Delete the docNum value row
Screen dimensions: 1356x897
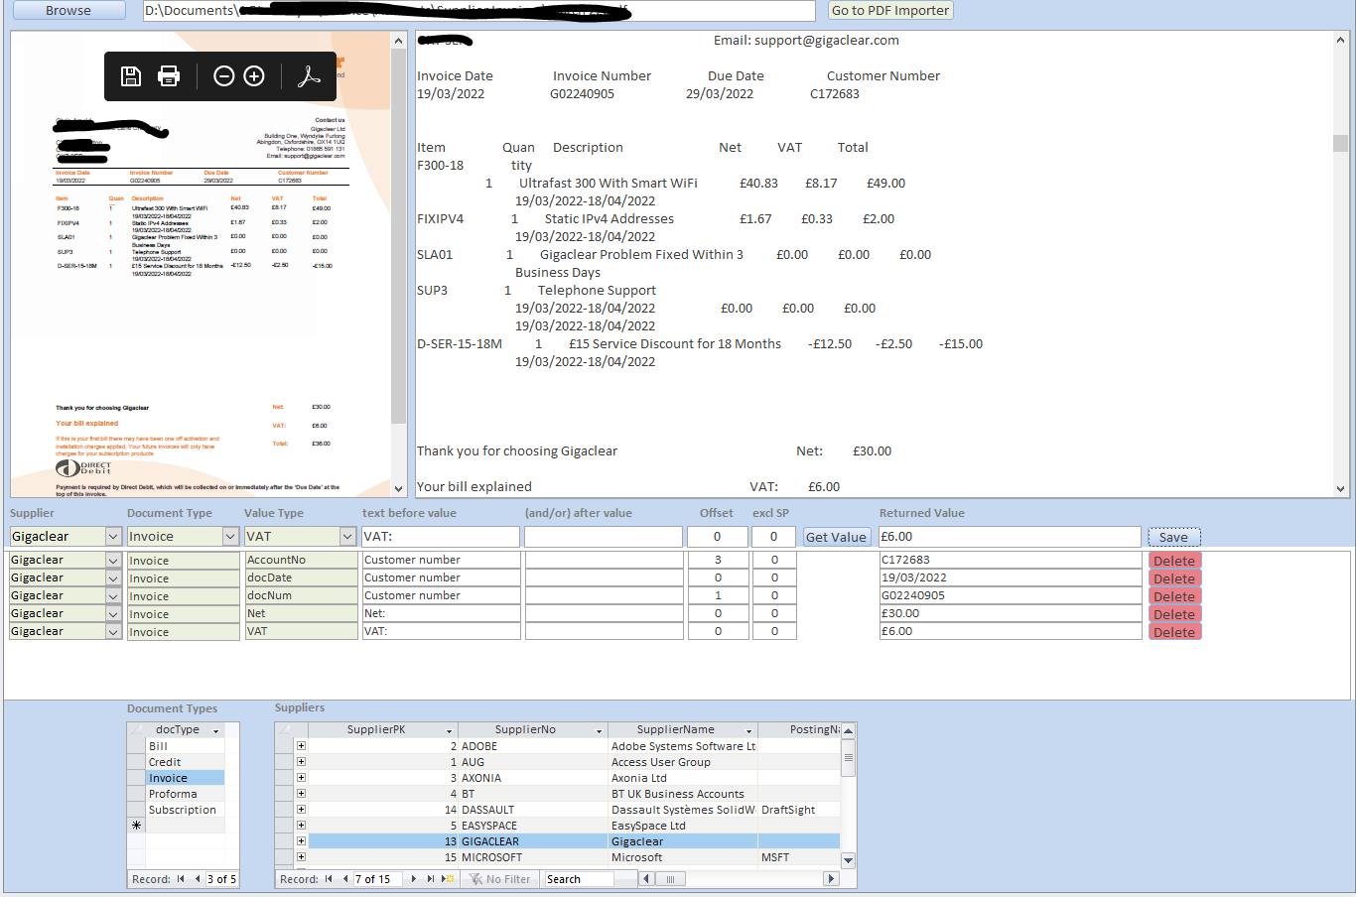(x=1174, y=596)
